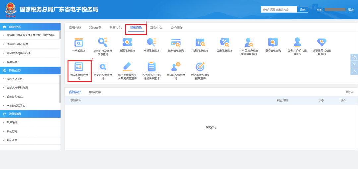The height and width of the screenshot is (169, 358).
Task: Click 申报信息查询 icon
Action: pyautogui.click(x=151, y=43)
